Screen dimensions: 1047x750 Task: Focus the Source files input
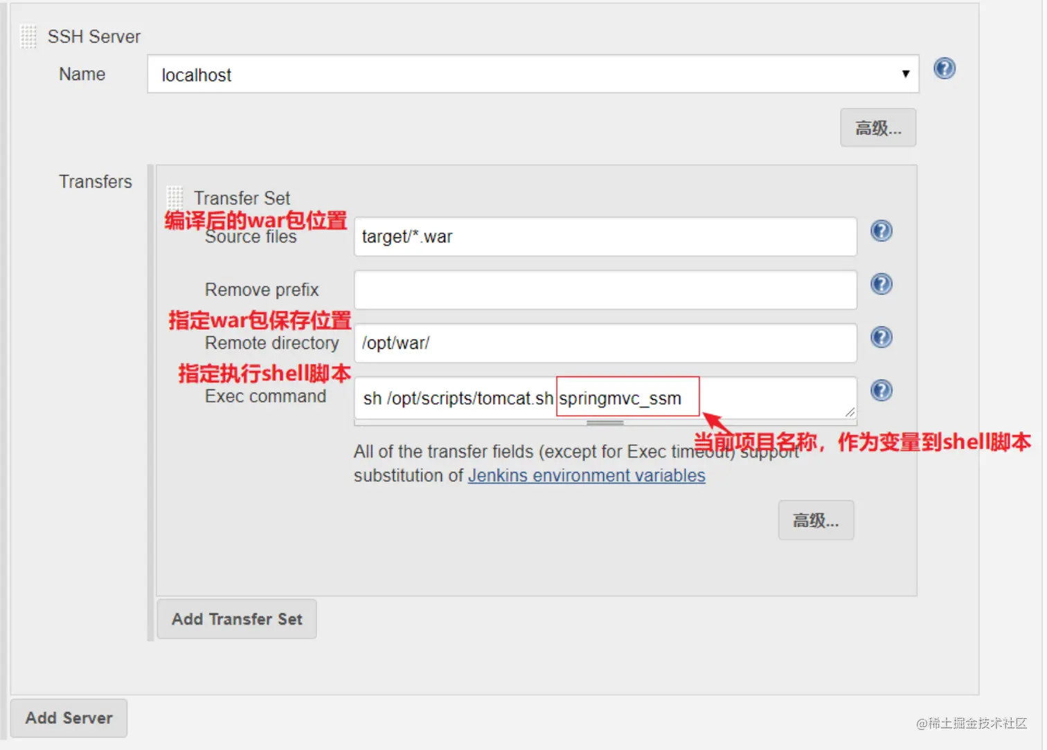coord(605,237)
